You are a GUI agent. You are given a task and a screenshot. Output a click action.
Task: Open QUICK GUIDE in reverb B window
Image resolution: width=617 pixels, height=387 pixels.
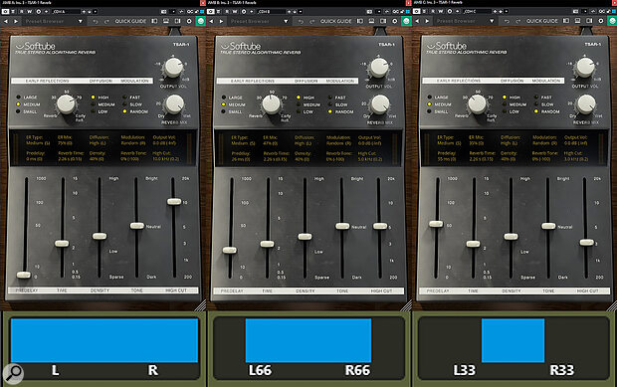tap(335, 21)
